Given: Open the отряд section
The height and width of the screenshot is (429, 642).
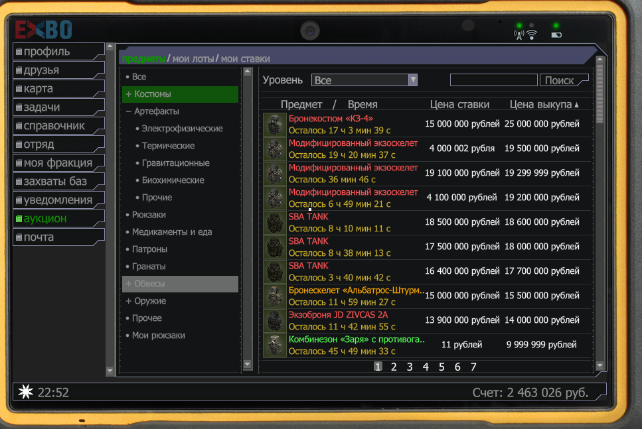Looking at the screenshot, I should 58,145.
